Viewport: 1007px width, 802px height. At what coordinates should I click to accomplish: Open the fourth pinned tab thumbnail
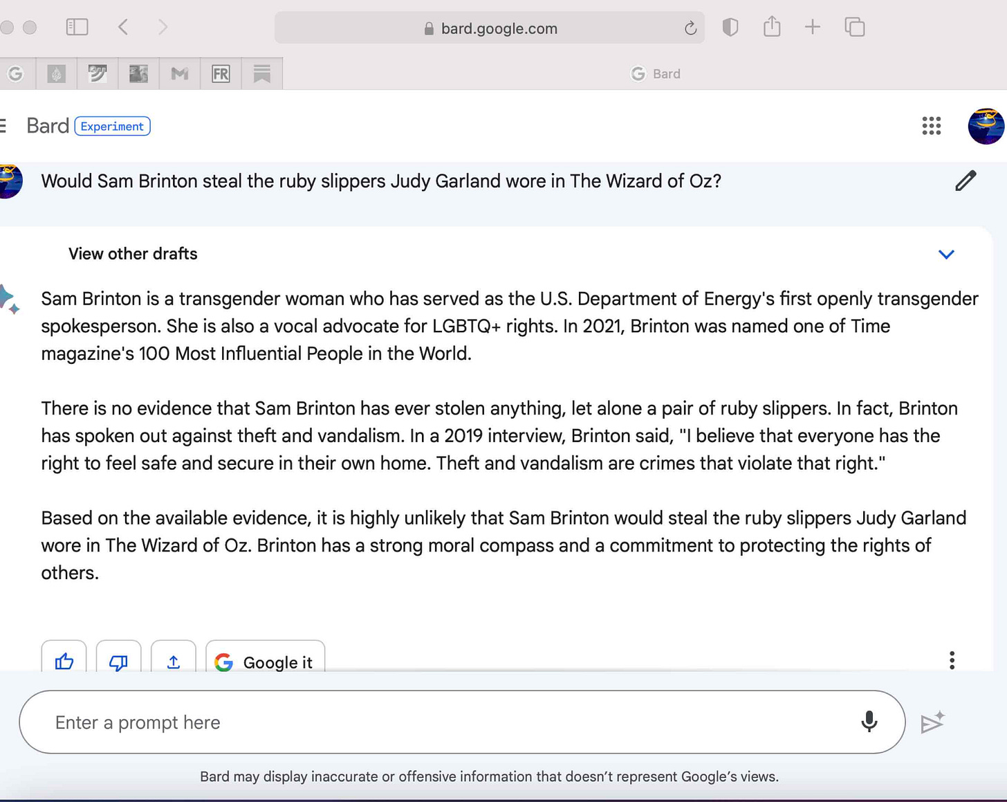[138, 73]
